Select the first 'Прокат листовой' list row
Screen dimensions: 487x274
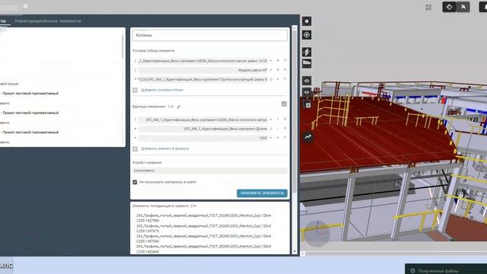tap(30, 93)
